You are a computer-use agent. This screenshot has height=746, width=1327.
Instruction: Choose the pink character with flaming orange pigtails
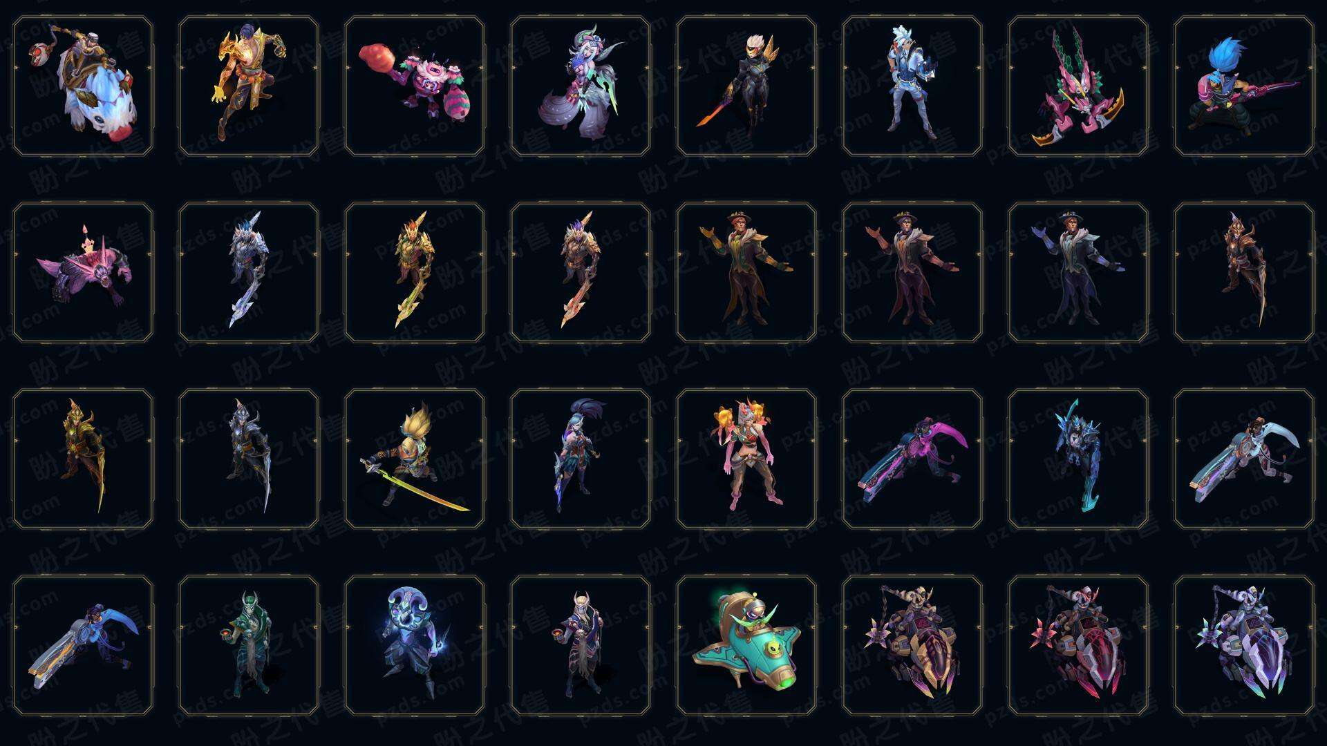pyautogui.click(x=746, y=459)
